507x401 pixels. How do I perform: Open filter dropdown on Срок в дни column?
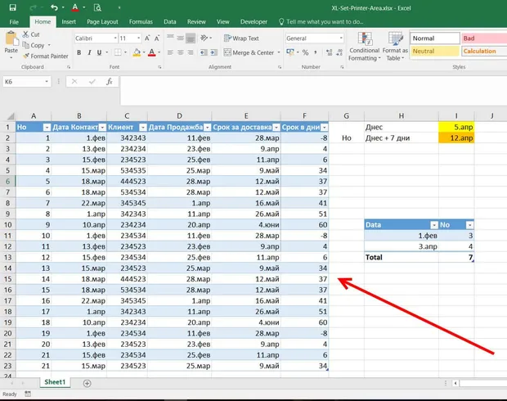[325, 128]
